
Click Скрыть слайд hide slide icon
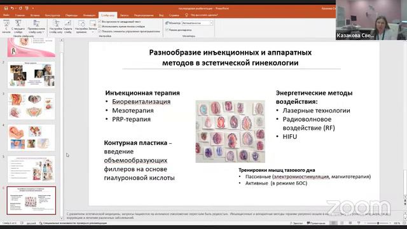68,27
